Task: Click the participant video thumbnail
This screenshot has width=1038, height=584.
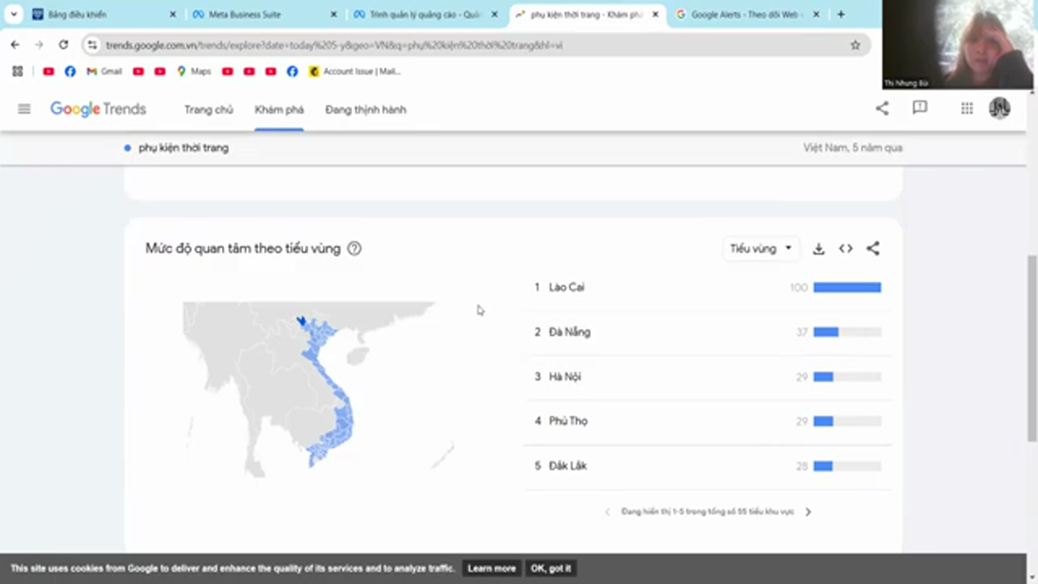Action: pyautogui.click(x=958, y=45)
